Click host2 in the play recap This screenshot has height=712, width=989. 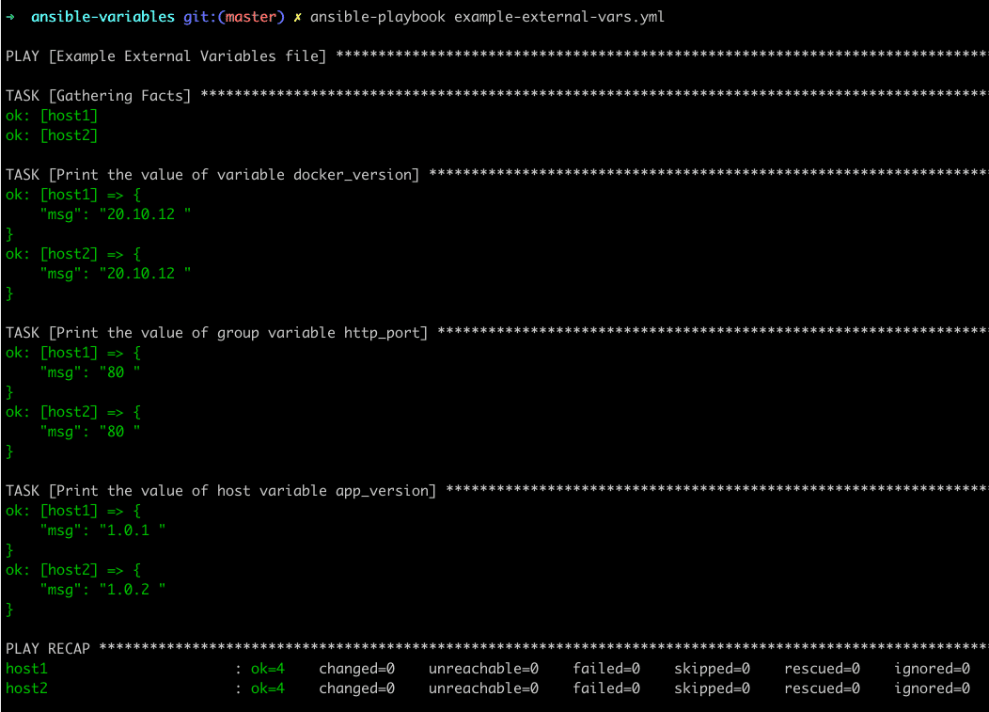click(x=24, y=688)
